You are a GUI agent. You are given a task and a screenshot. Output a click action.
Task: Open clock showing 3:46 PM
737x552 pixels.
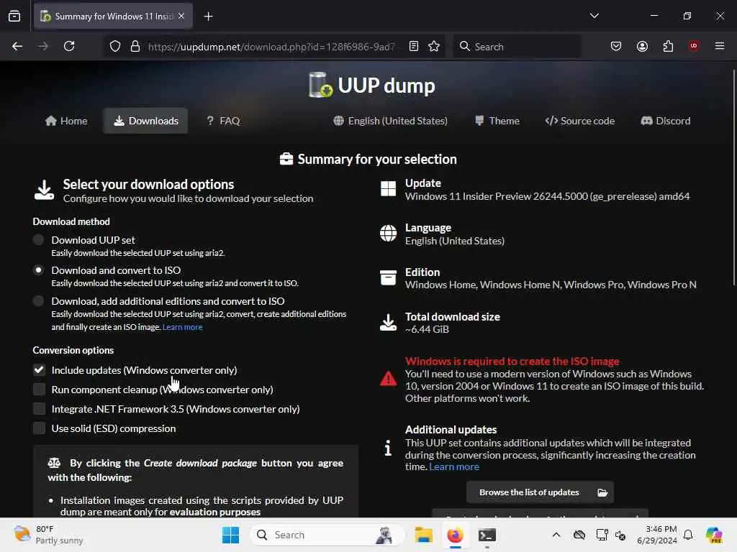657,535
